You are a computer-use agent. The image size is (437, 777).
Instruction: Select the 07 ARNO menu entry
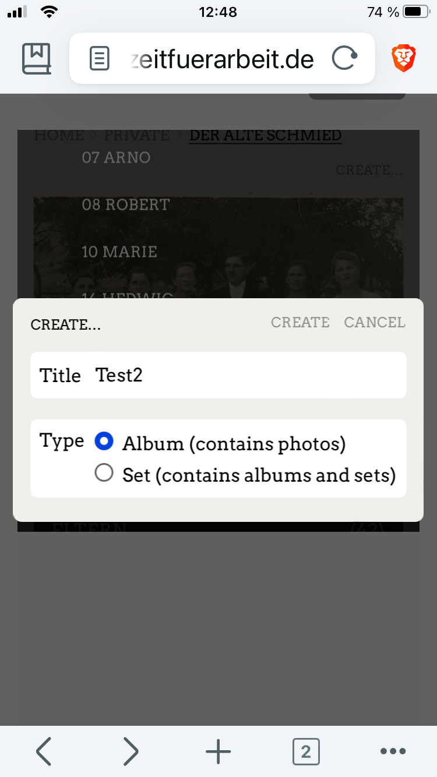[116, 157]
